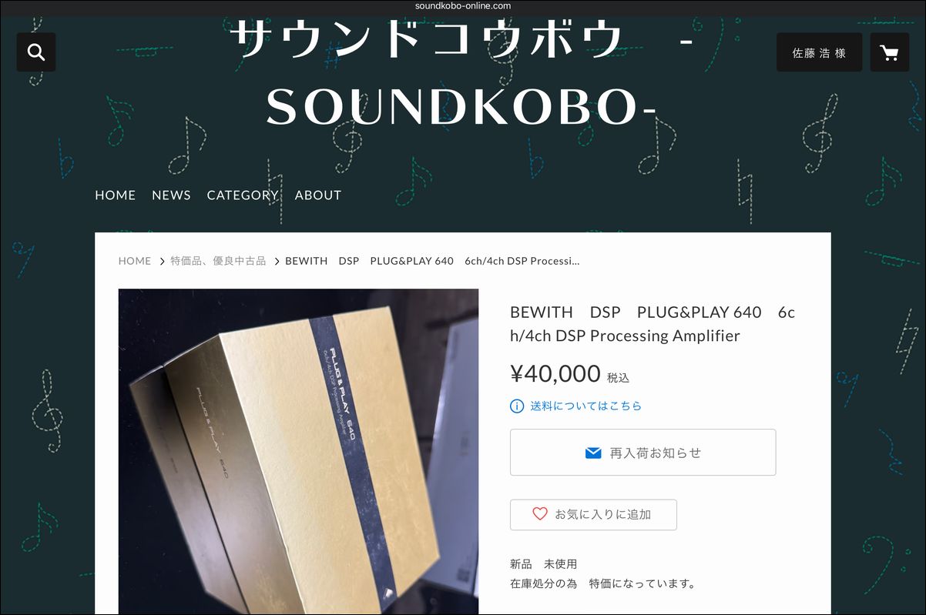The width and height of the screenshot is (926, 615).
Task: Open the CATEGORY navigation item
Action: (242, 196)
